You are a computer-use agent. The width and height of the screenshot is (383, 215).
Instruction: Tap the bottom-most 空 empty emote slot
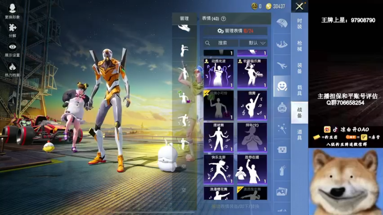[184, 190]
